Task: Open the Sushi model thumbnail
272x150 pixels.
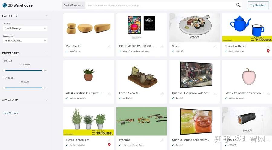Action: pos(194,27)
